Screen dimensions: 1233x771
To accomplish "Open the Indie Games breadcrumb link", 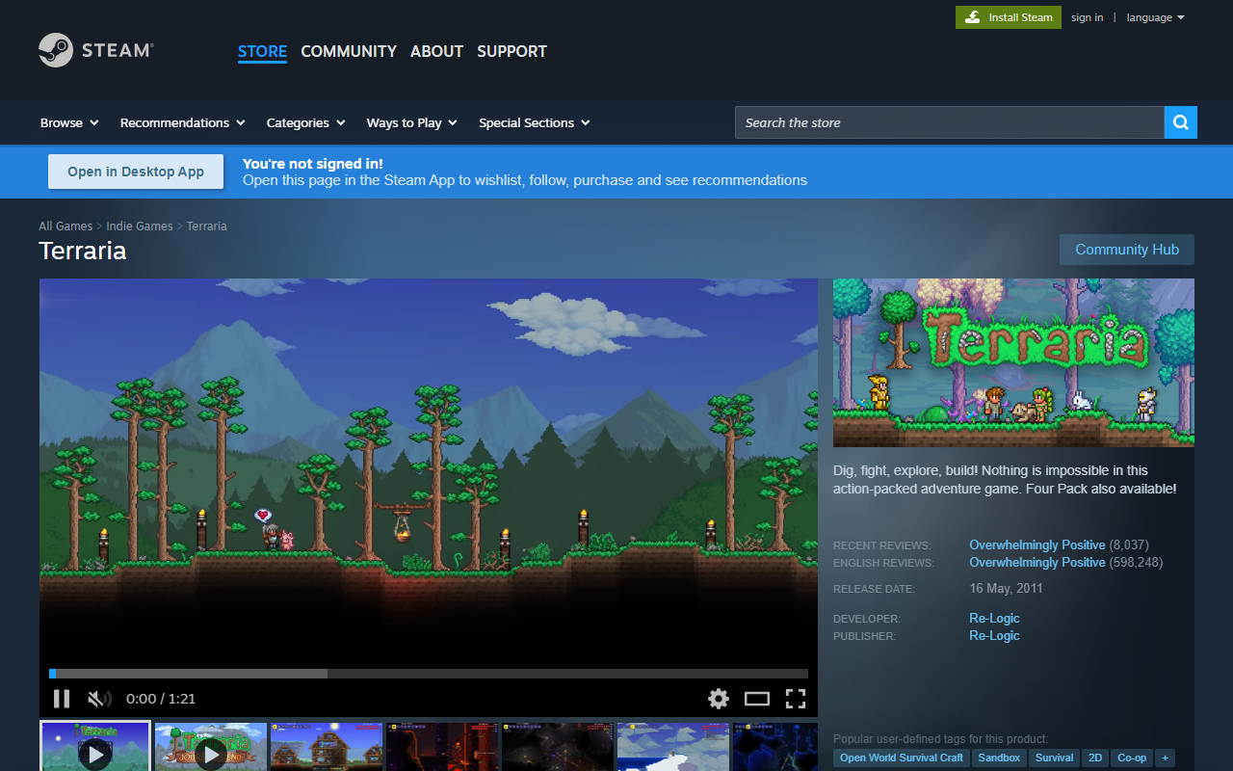I will [140, 226].
